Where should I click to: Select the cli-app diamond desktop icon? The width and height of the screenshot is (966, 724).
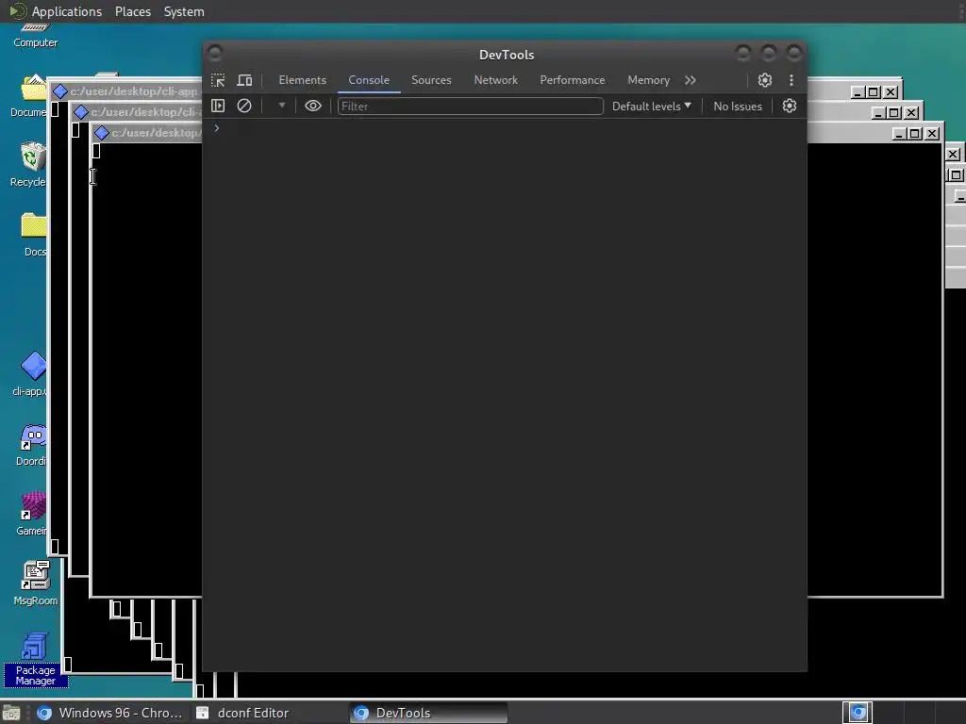[31, 373]
